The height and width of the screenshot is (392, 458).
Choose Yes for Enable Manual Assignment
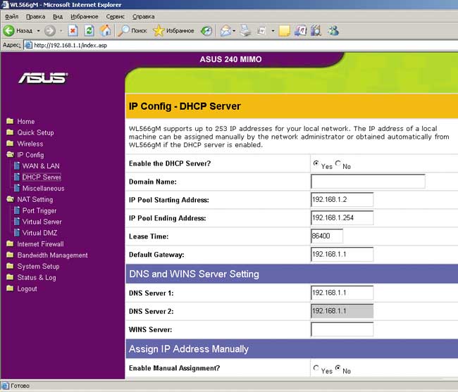316,368
